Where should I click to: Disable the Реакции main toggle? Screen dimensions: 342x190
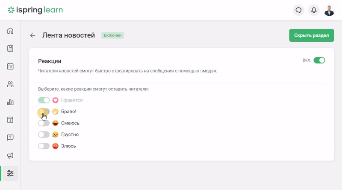[x=319, y=60]
